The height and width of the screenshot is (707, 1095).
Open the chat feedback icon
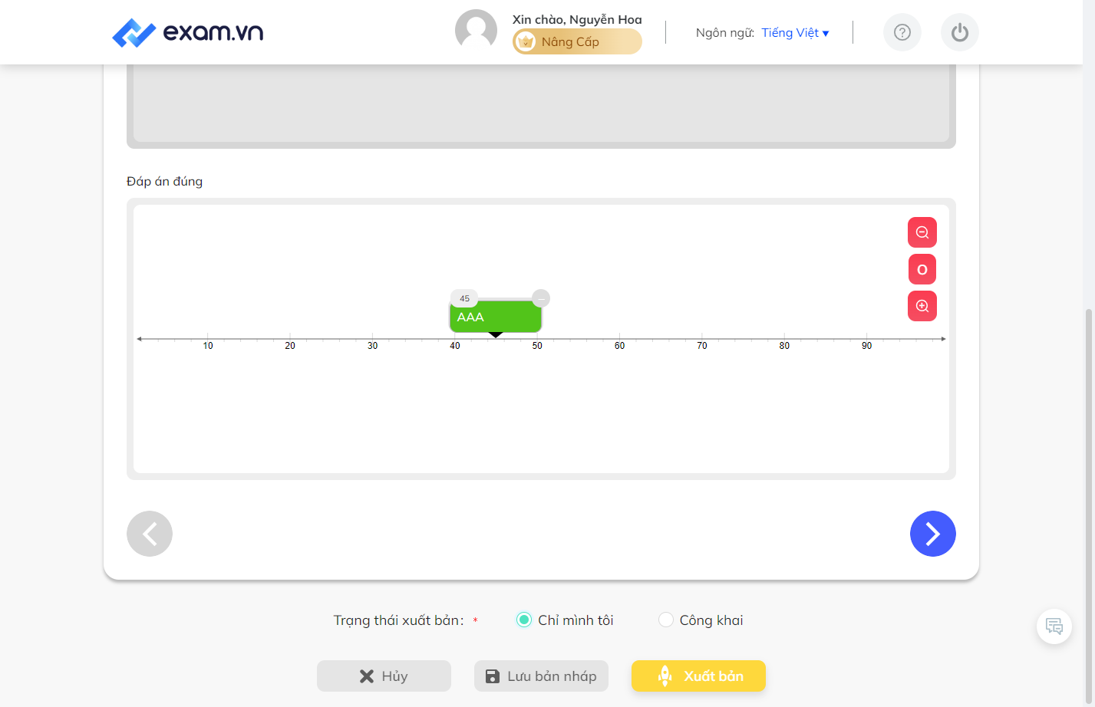pyautogui.click(x=1054, y=626)
